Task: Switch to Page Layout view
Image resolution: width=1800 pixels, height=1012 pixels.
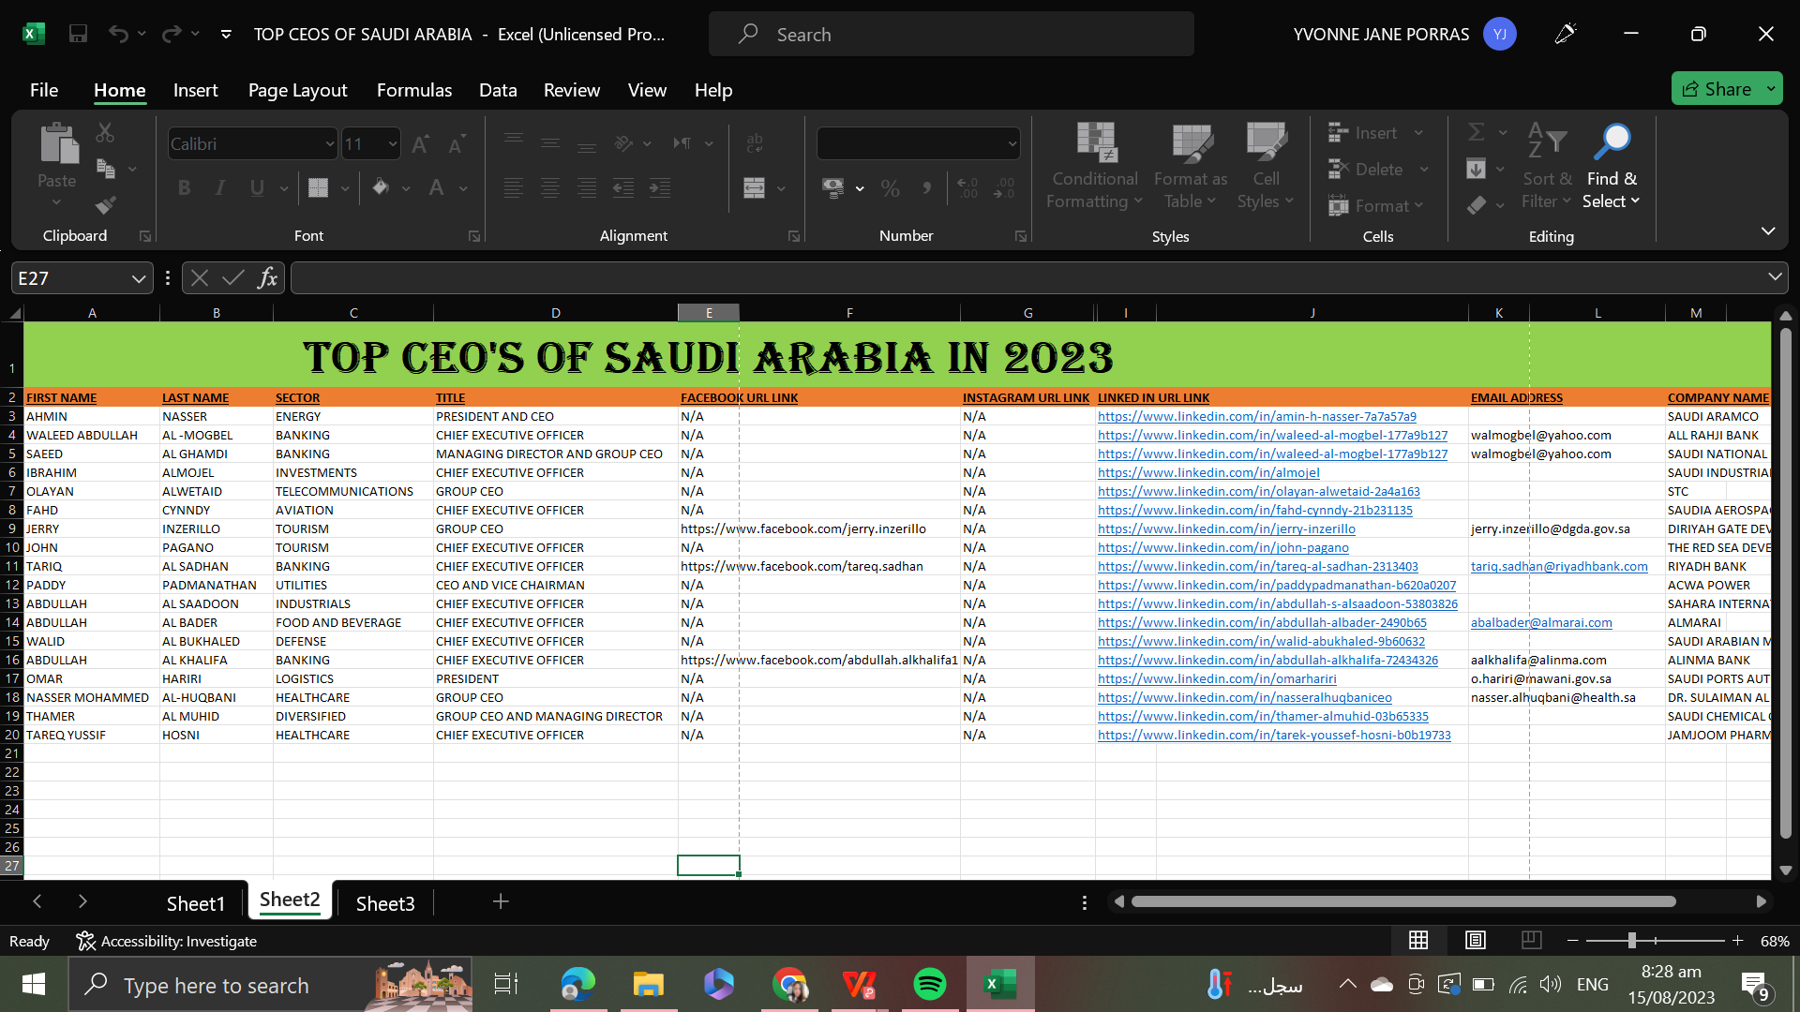Action: point(1476,940)
